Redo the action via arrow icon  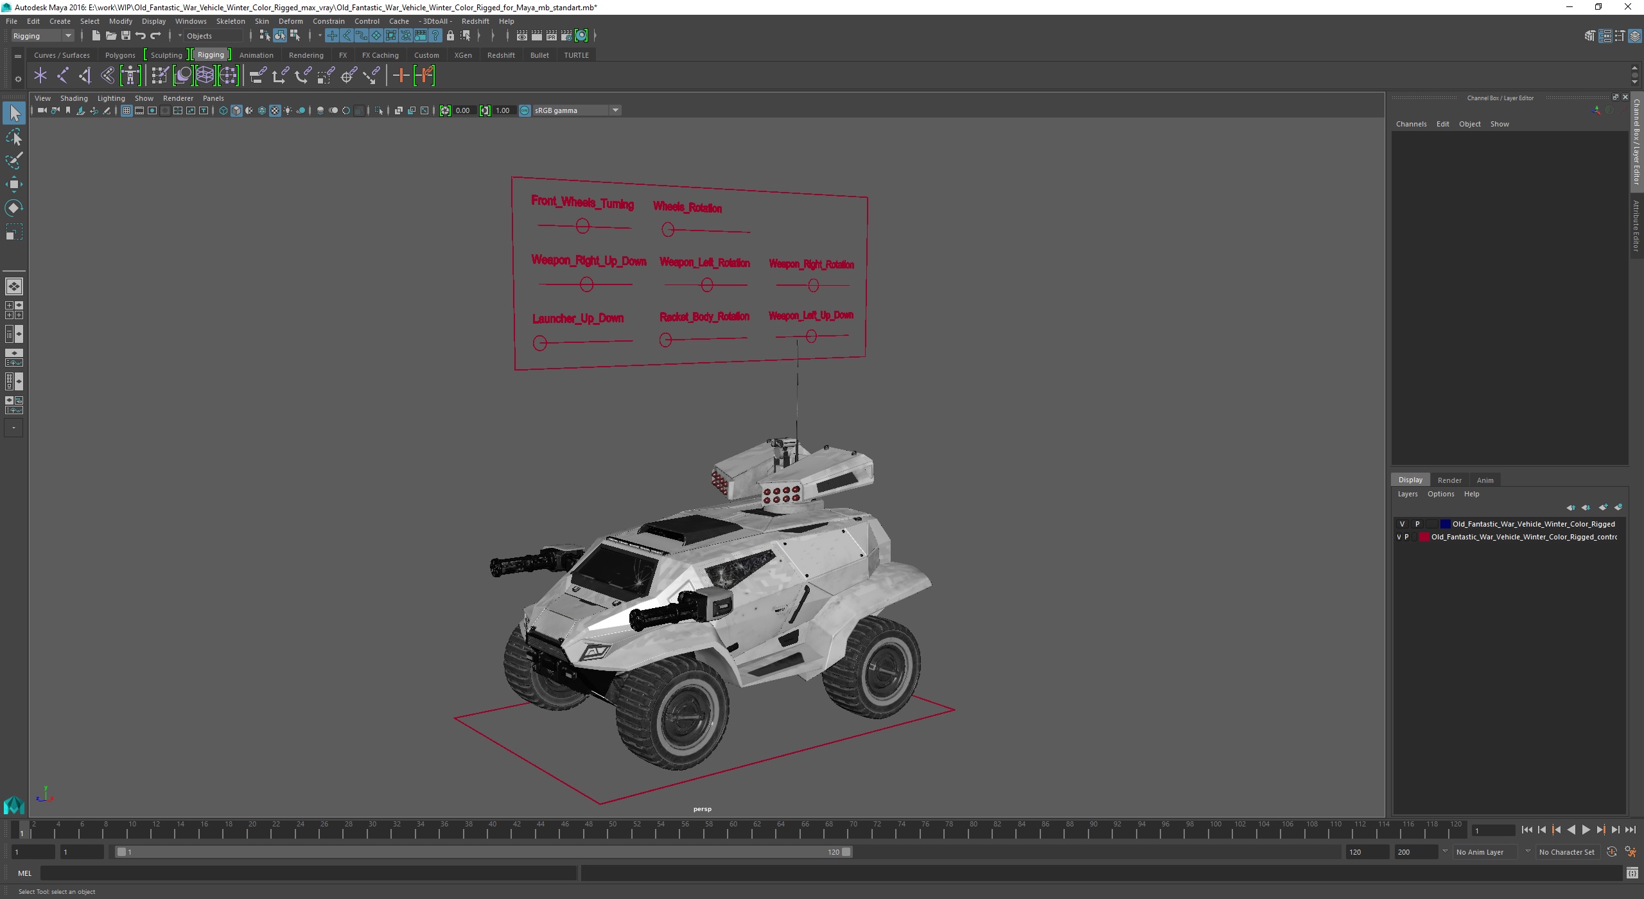(x=155, y=36)
